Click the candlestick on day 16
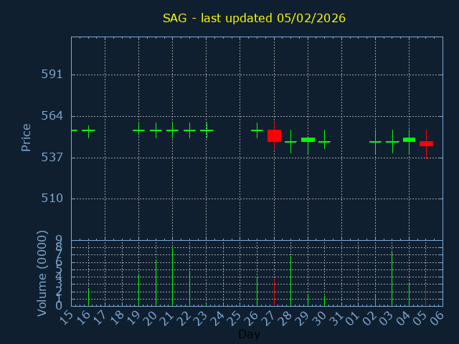The width and height of the screenshot is (459, 344). pyautogui.click(x=88, y=130)
